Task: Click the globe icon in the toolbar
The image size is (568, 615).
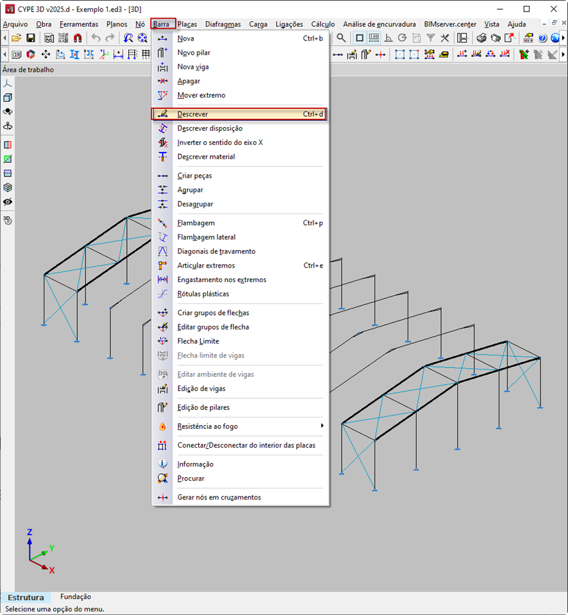Action: coord(555,38)
